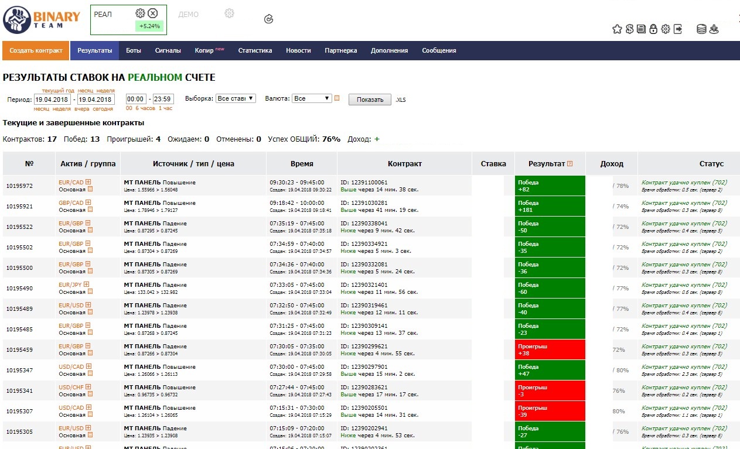The image size is (740, 449).
Task: Open the Валюта dropdown
Action: coord(312,98)
